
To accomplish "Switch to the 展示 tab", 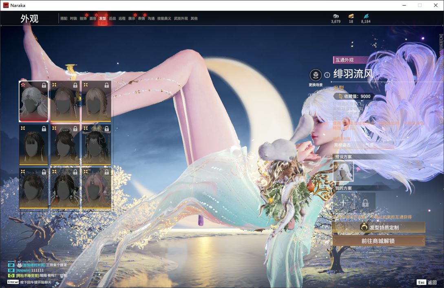I will click(132, 18).
